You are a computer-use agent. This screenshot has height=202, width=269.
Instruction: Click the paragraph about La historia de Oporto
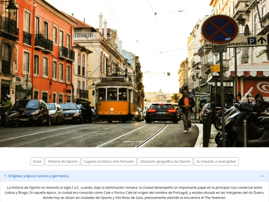(134, 193)
